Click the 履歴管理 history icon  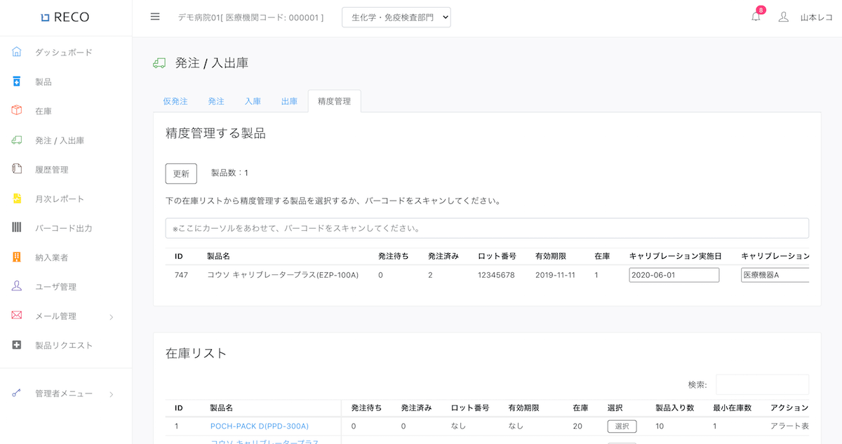point(17,169)
